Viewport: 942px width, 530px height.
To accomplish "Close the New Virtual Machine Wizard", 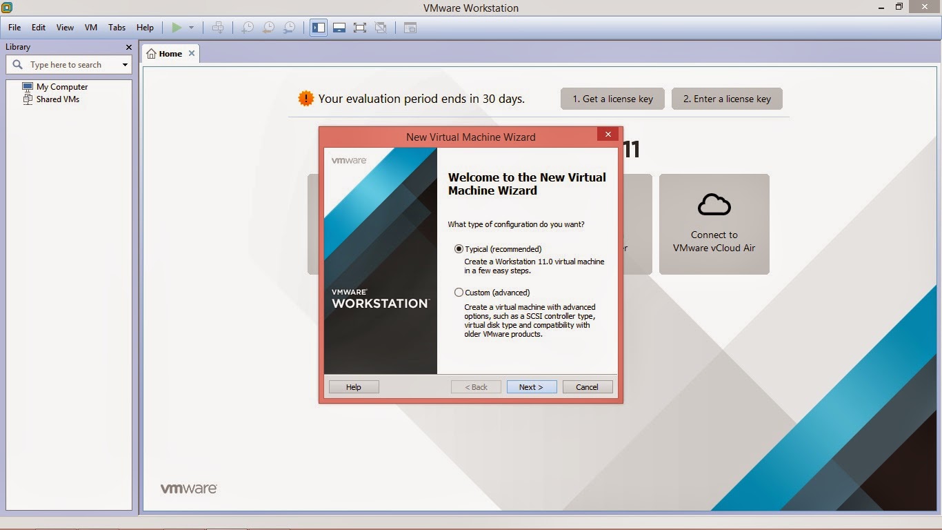I will pyautogui.click(x=608, y=135).
